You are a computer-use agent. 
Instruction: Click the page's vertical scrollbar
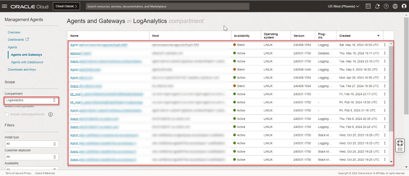pos(407,65)
